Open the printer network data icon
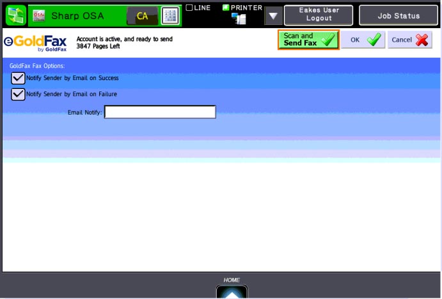Viewport: 442px width, 299px height. point(239,19)
